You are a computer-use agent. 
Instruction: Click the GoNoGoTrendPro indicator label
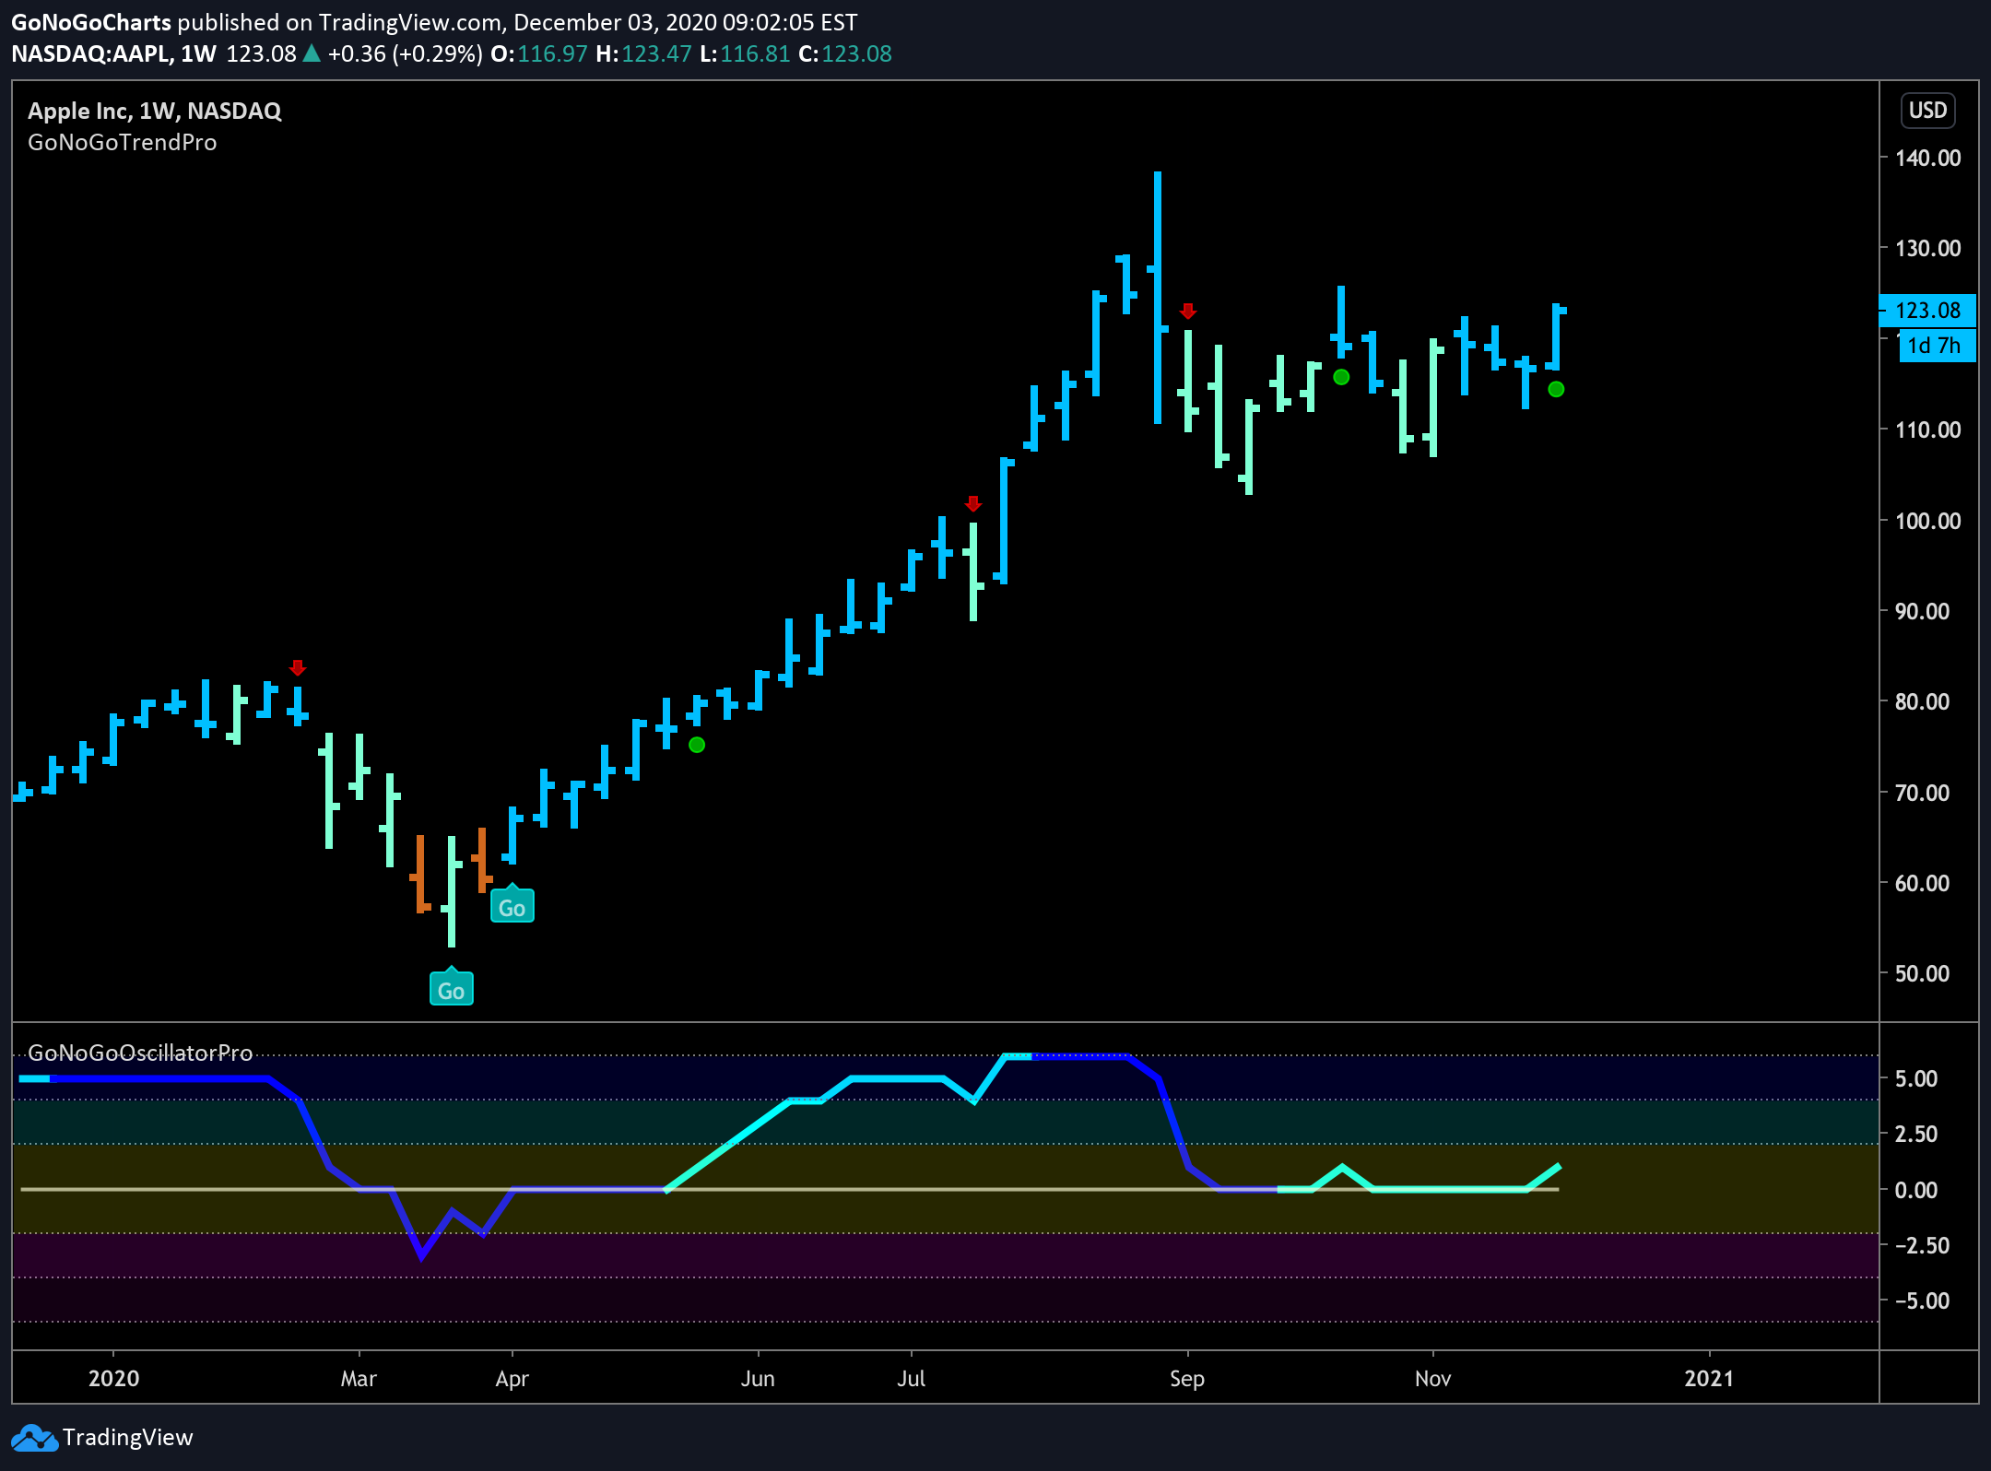pos(123,143)
